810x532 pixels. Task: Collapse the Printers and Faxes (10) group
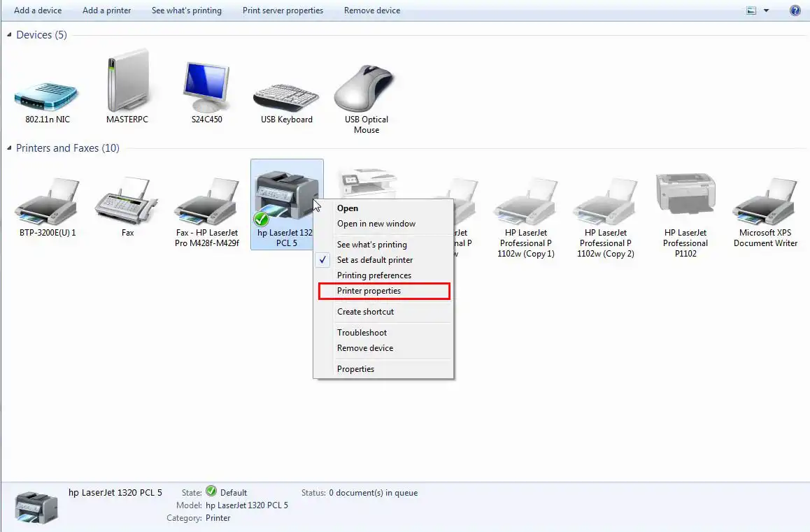pyautogui.click(x=10, y=148)
